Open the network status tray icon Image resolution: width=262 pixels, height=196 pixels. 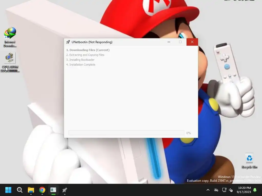[224, 190]
